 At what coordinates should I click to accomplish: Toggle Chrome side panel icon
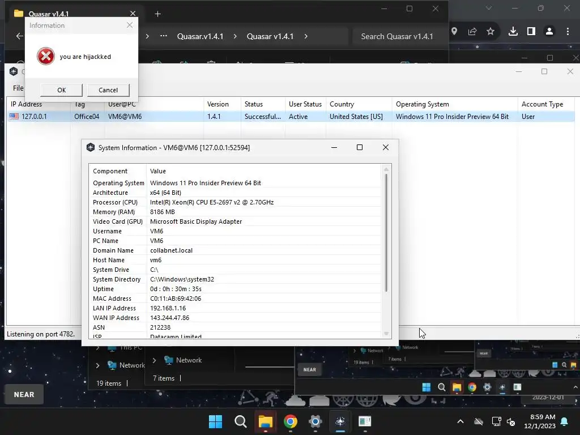(531, 32)
